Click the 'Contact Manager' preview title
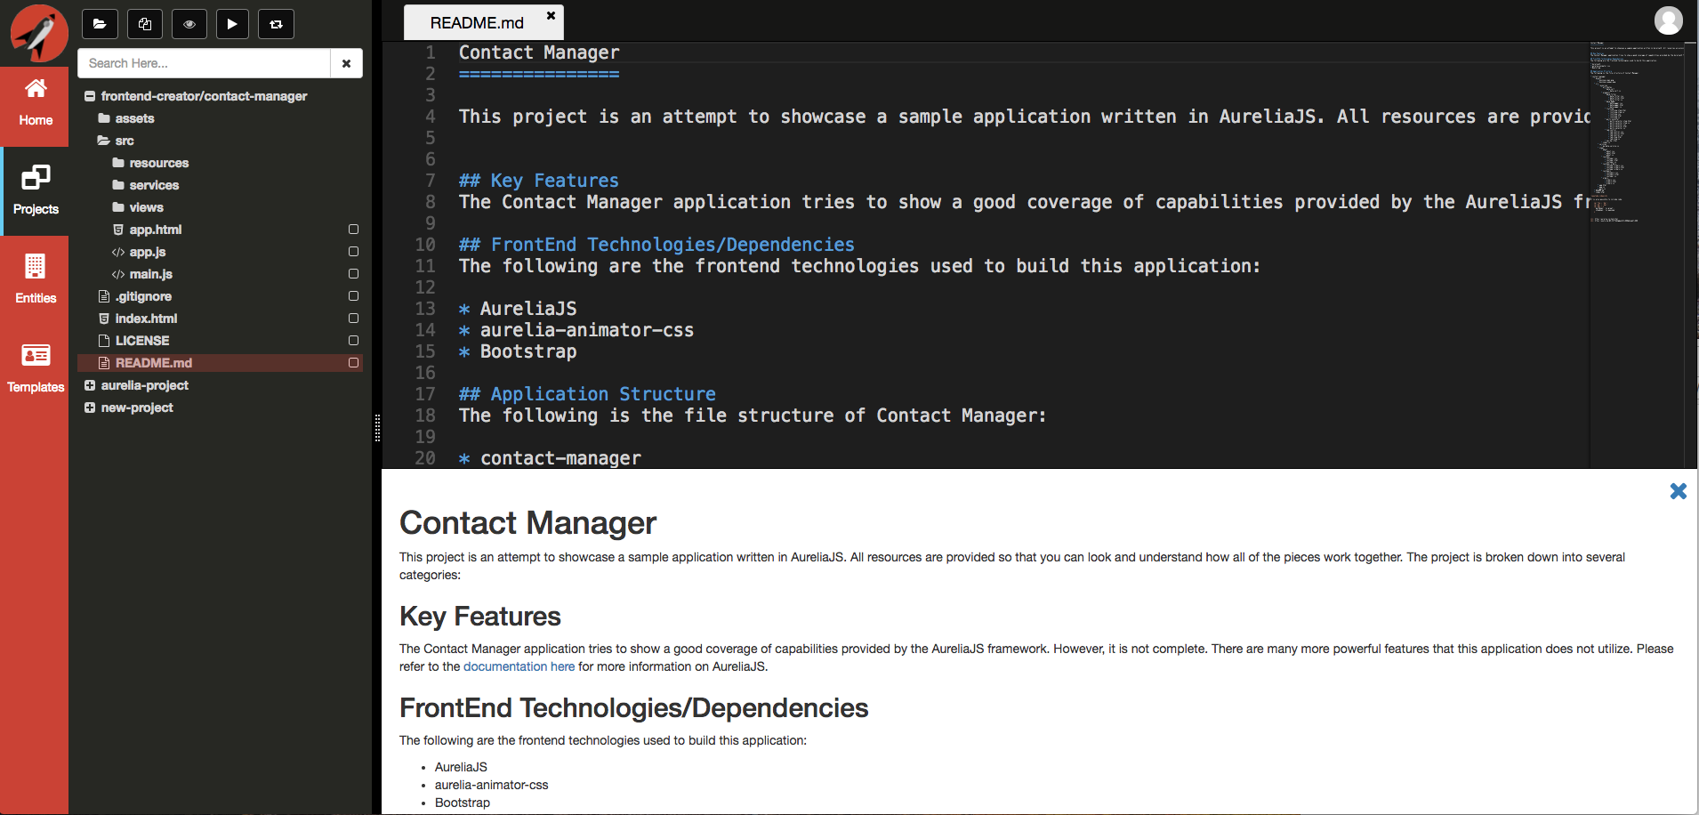Image resolution: width=1699 pixels, height=815 pixels. pyautogui.click(x=527, y=523)
